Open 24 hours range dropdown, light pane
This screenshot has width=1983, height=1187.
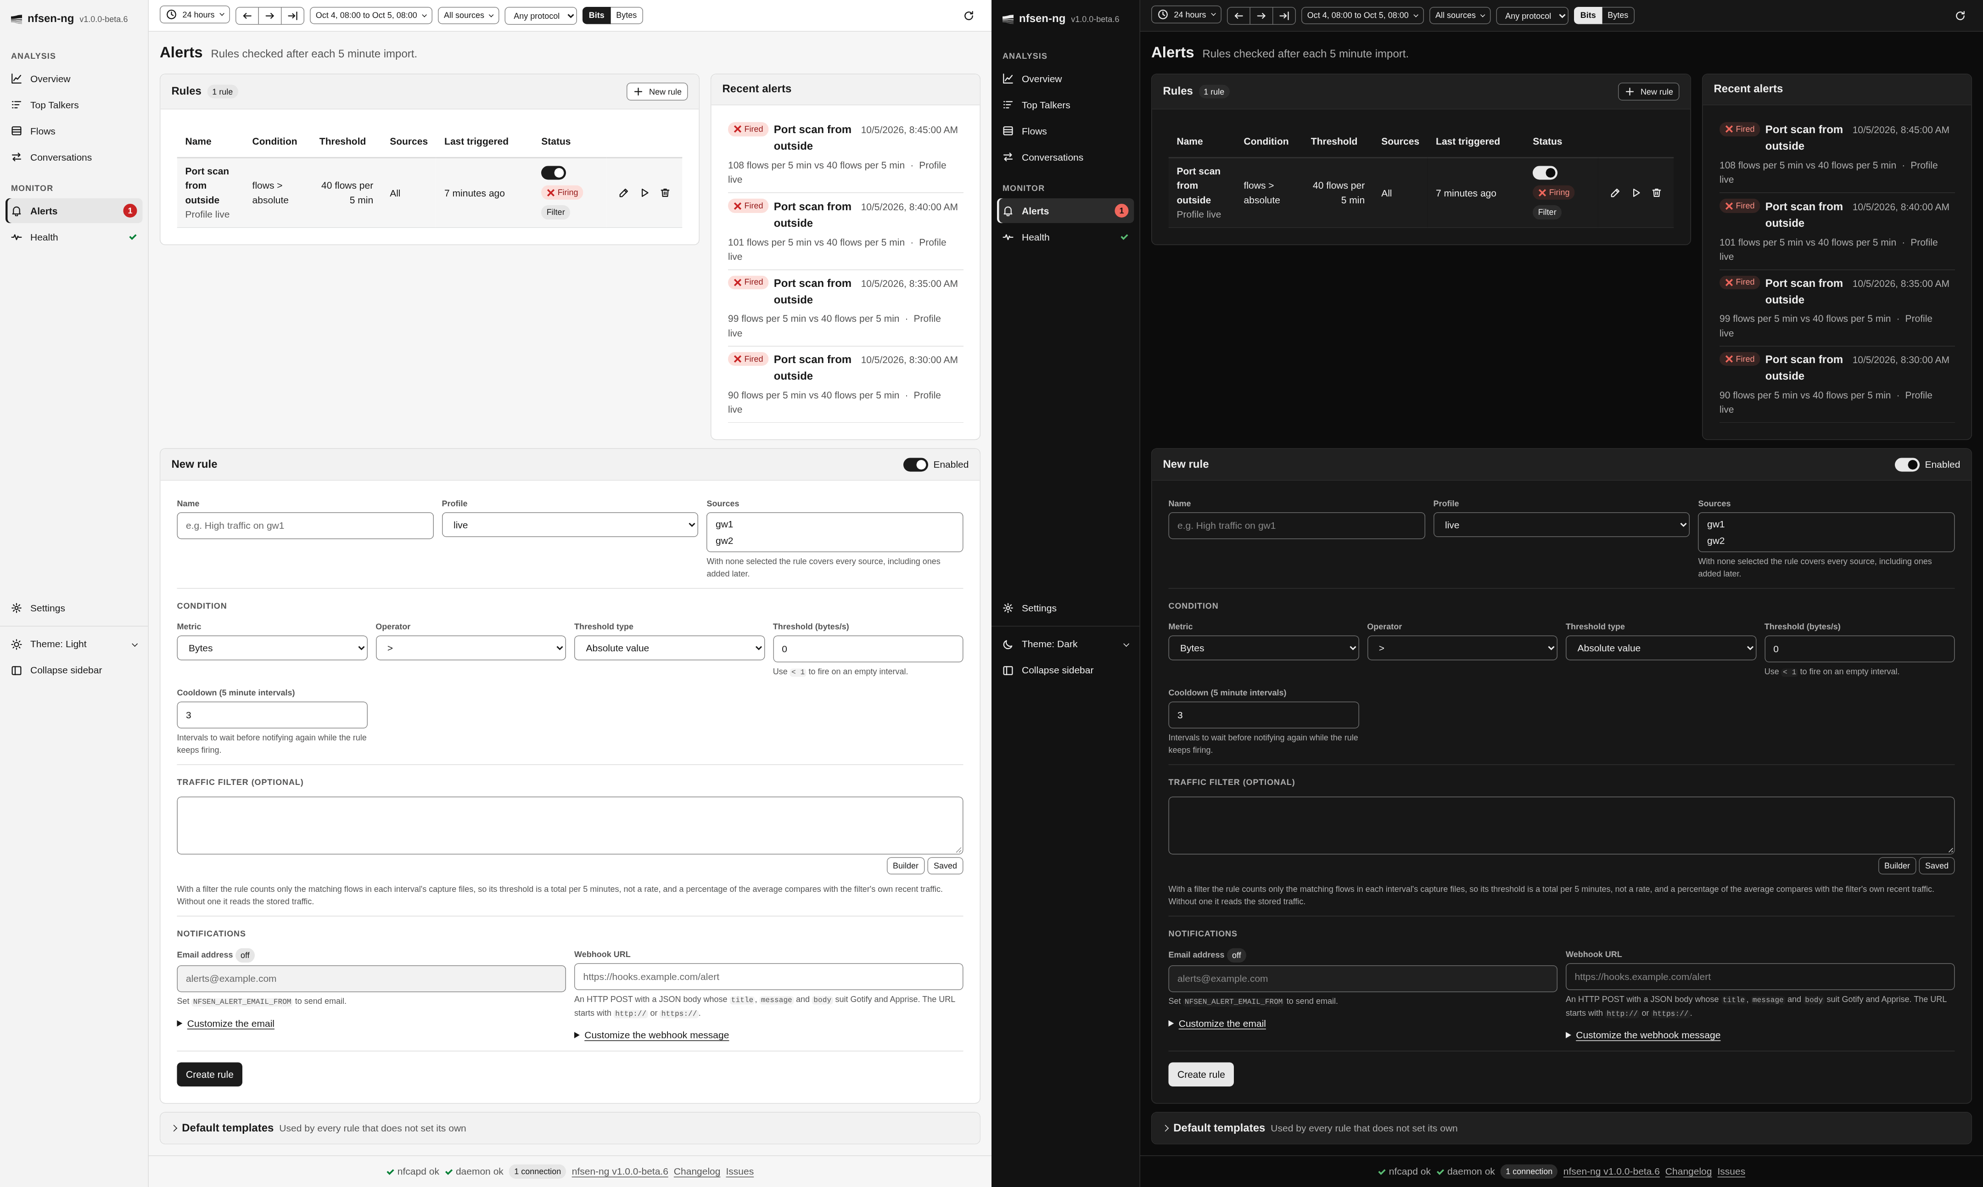point(194,14)
